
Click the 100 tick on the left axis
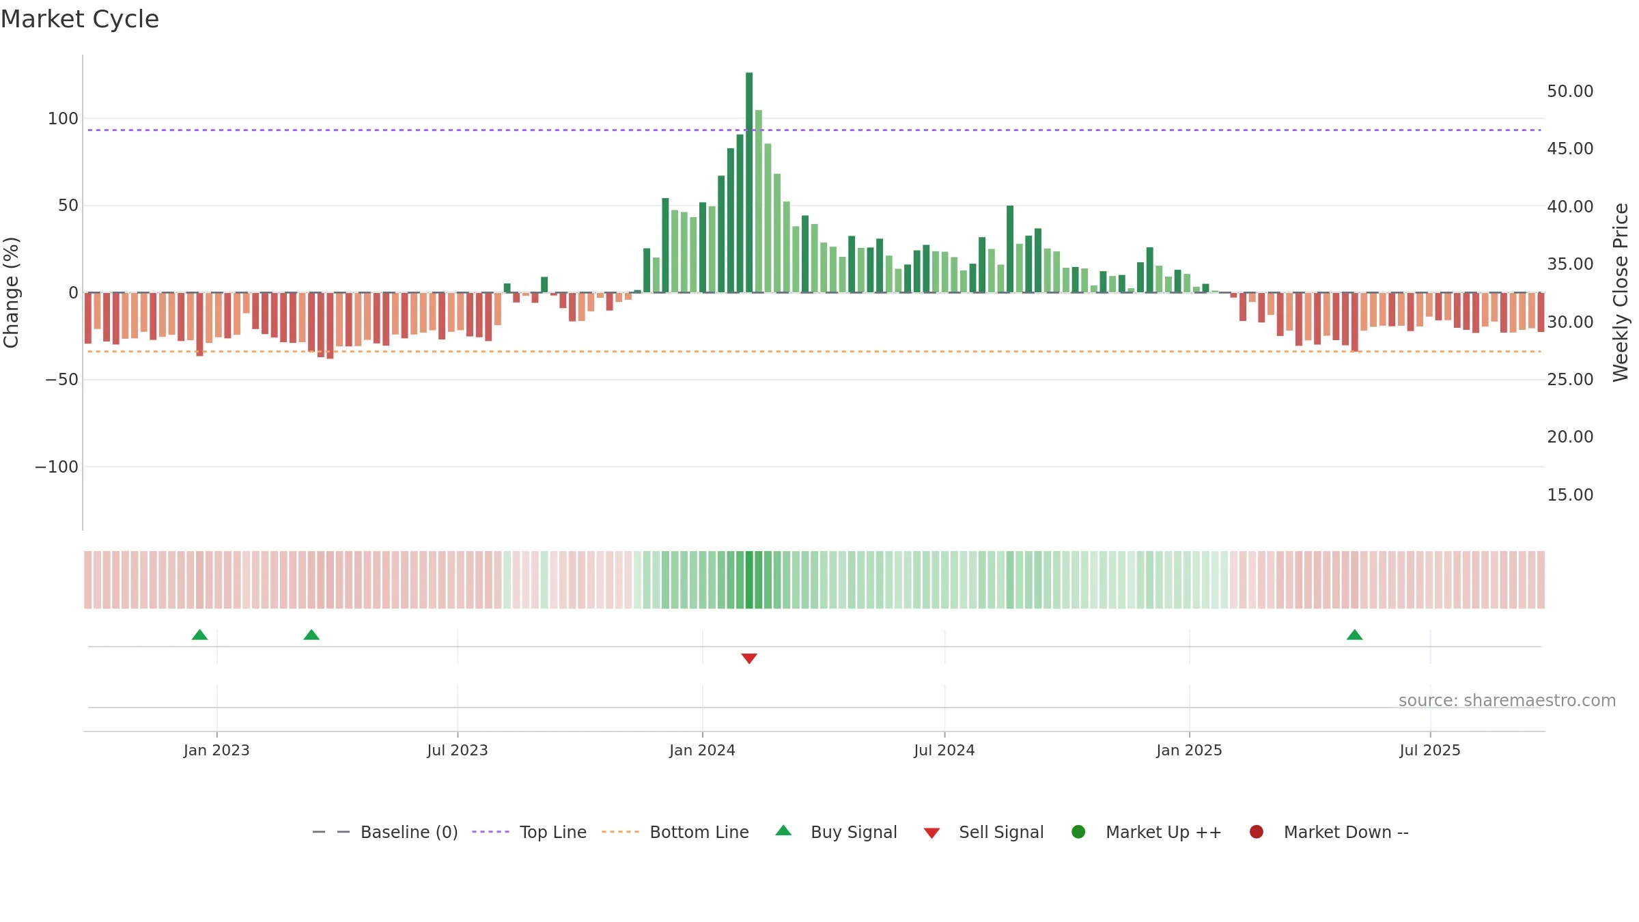(63, 119)
